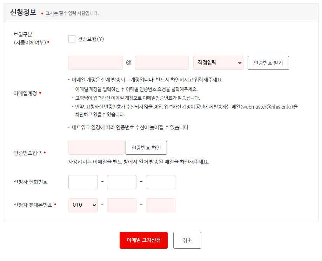Click the email ID input field

(95, 62)
